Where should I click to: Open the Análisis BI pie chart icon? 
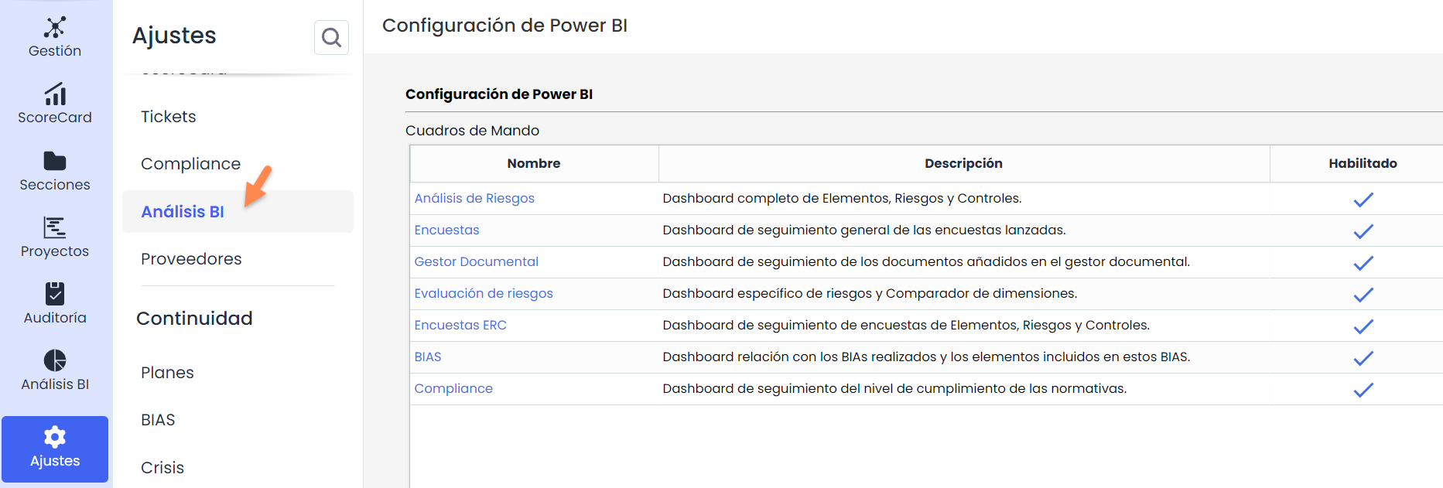click(55, 360)
